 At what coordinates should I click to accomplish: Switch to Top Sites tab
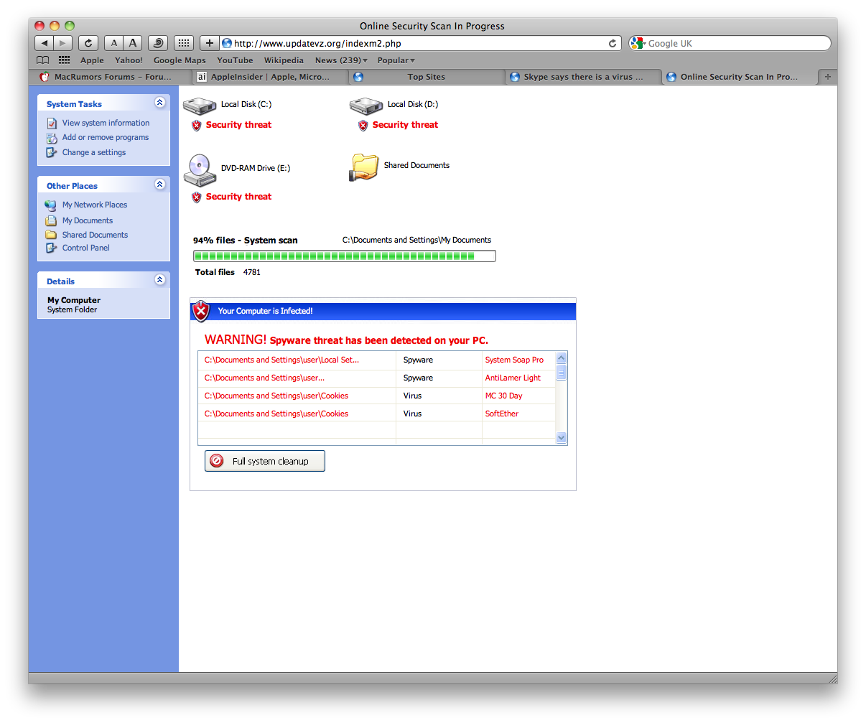coord(427,77)
